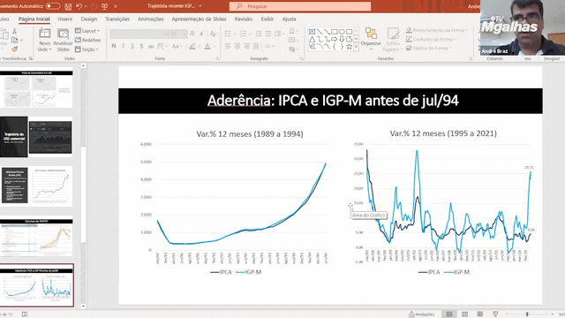Click the Cut (scissors) icon
Viewport: 565px width, 318px height.
(14, 32)
